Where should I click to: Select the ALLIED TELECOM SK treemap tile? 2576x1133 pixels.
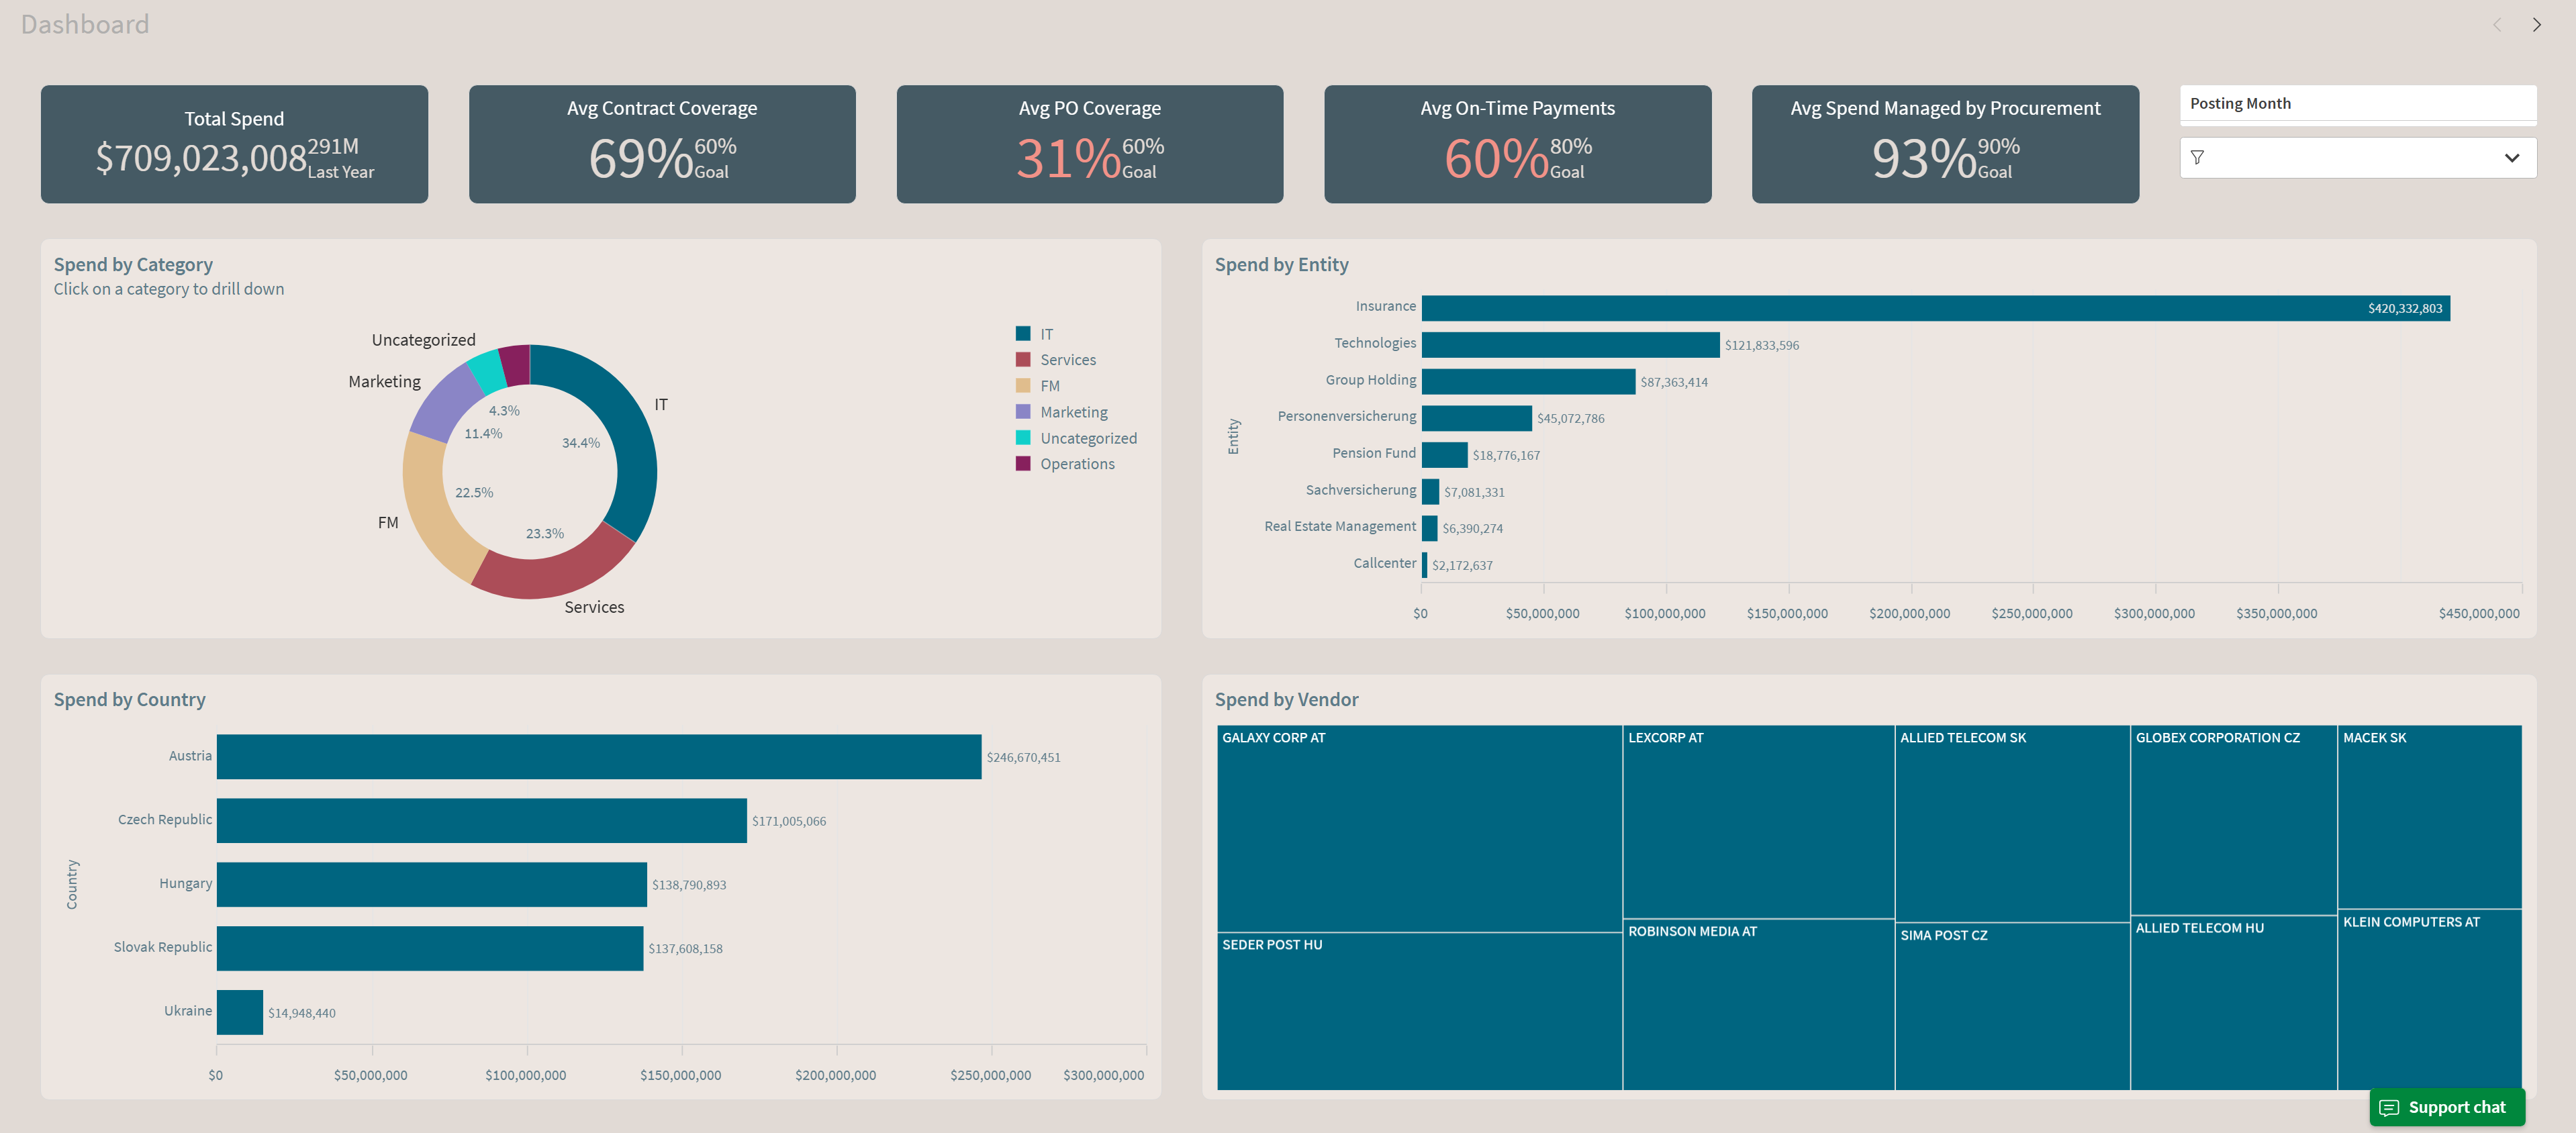pyautogui.click(x=2012, y=824)
